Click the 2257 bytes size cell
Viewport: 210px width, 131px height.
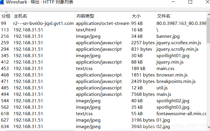point(143,43)
